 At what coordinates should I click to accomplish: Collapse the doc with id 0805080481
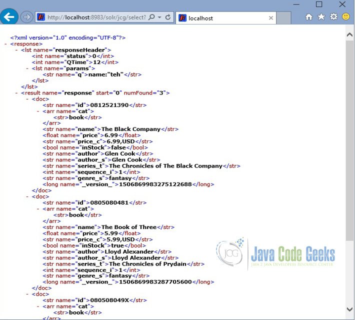tap(27, 196)
